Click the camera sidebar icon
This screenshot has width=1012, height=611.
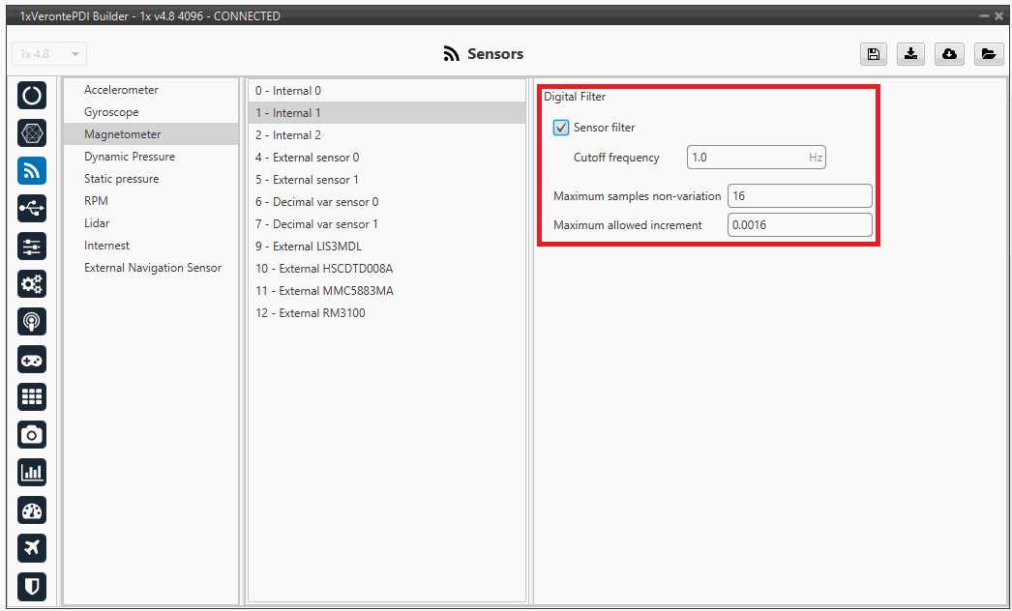point(32,435)
